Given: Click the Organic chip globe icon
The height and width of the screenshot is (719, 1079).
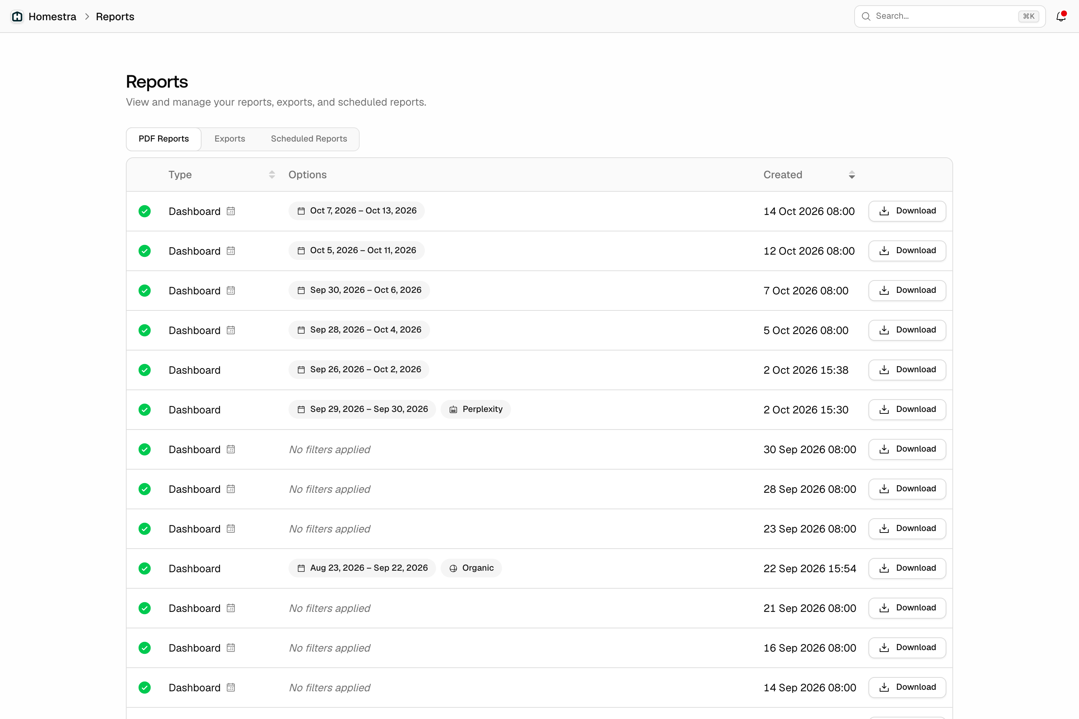Looking at the screenshot, I should pyautogui.click(x=453, y=568).
